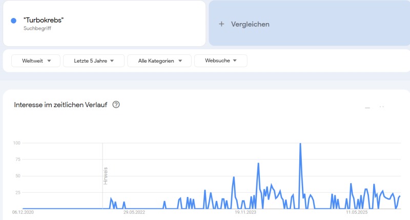Image resolution: width=410 pixels, height=220 pixels.
Task: Click the plus icon in the compare box
Action: coord(221,24)
